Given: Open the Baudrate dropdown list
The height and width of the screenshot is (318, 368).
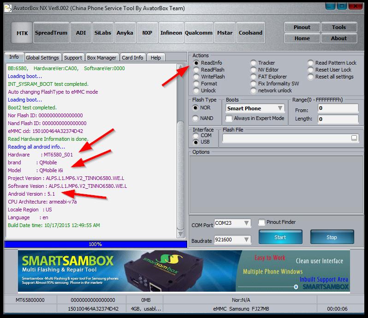Looking at the screenshot, I should click(x=247, y=240).
